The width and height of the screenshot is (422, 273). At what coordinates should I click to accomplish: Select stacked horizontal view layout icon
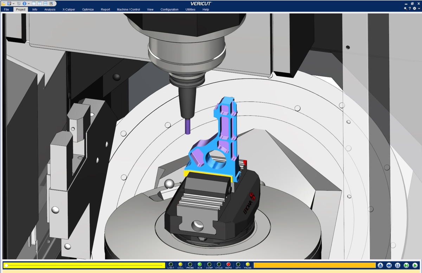point(45,4)
